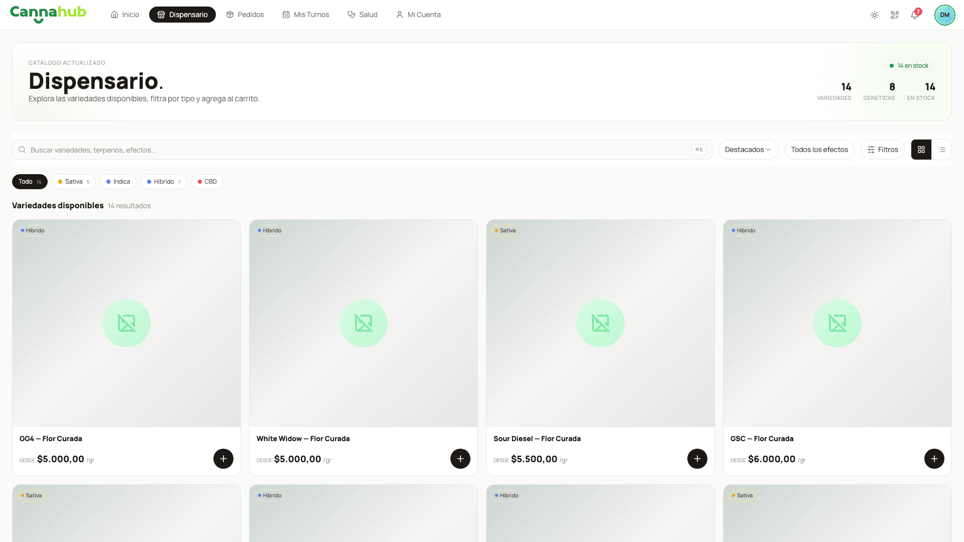This screenshot has width=964, height=542.
Task: Click the Sour Diesel missing-image placeholder icon
Action: pos(600,323)
